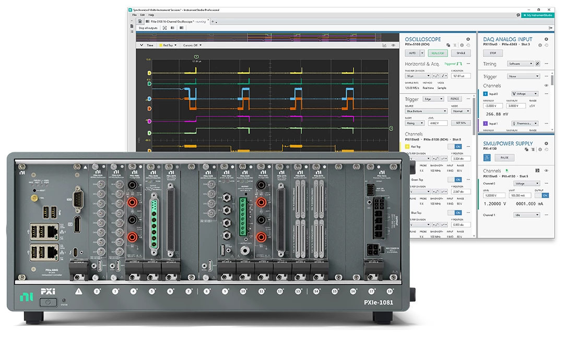This screenshot has height=337, width=564.
Task: Open Oscilloscope Trigger more options ellipsis
Action: [x=468, y=99]
